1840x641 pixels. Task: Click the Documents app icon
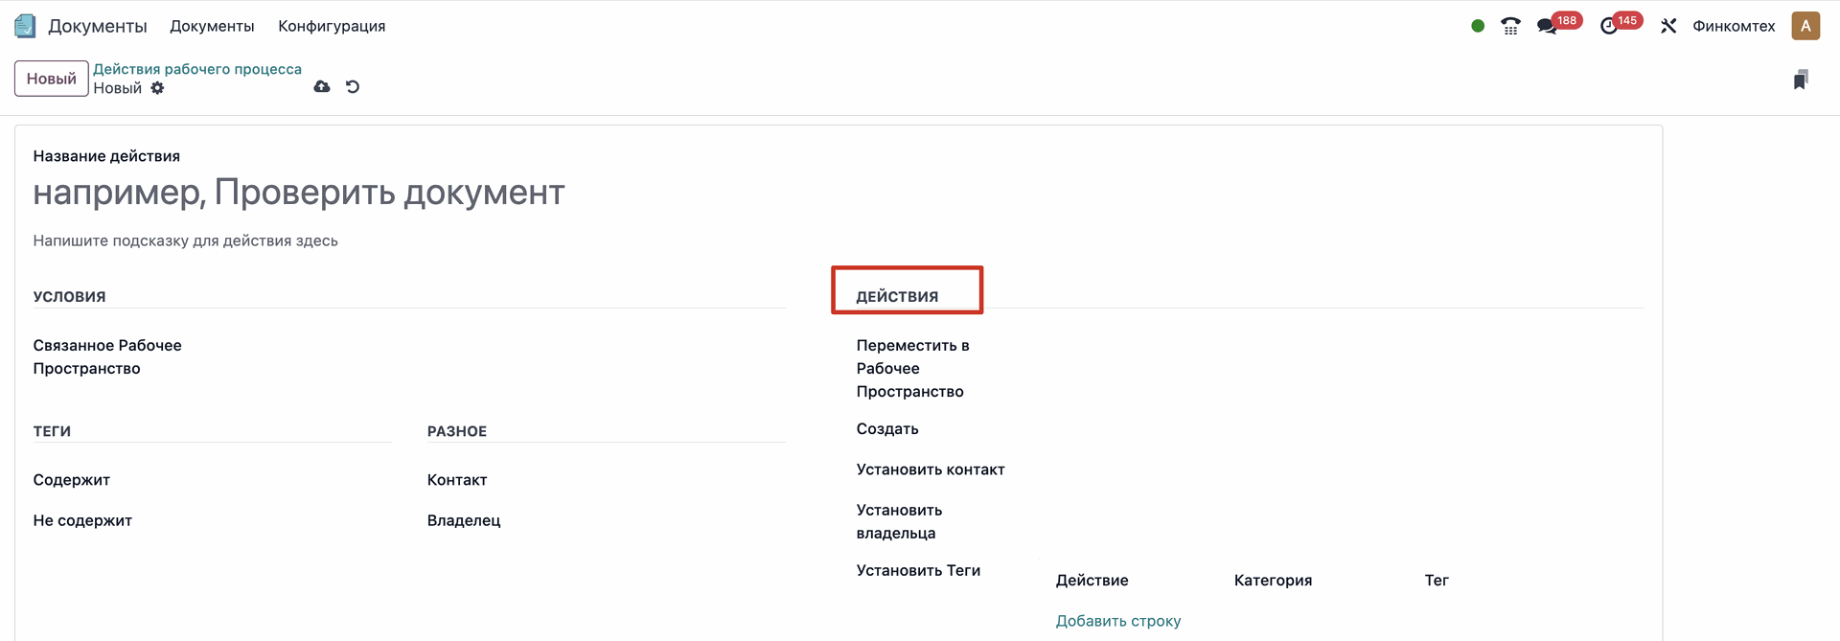(26, 26)
